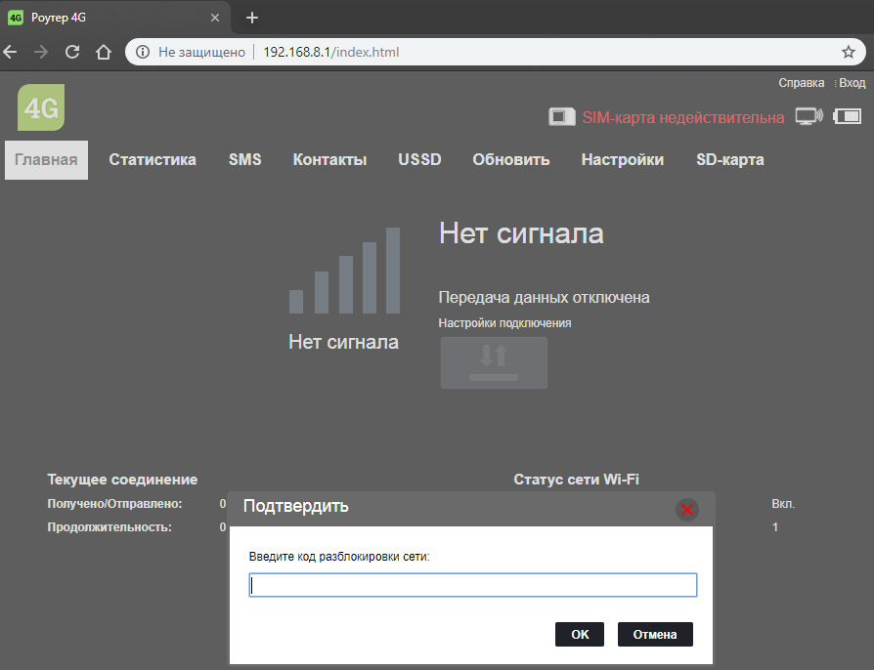874x670 pixels.
Task: Go to browser home page
Action: coord(104,52)
